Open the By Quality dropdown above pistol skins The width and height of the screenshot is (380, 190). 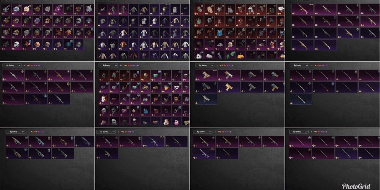[x=205, y=65]
